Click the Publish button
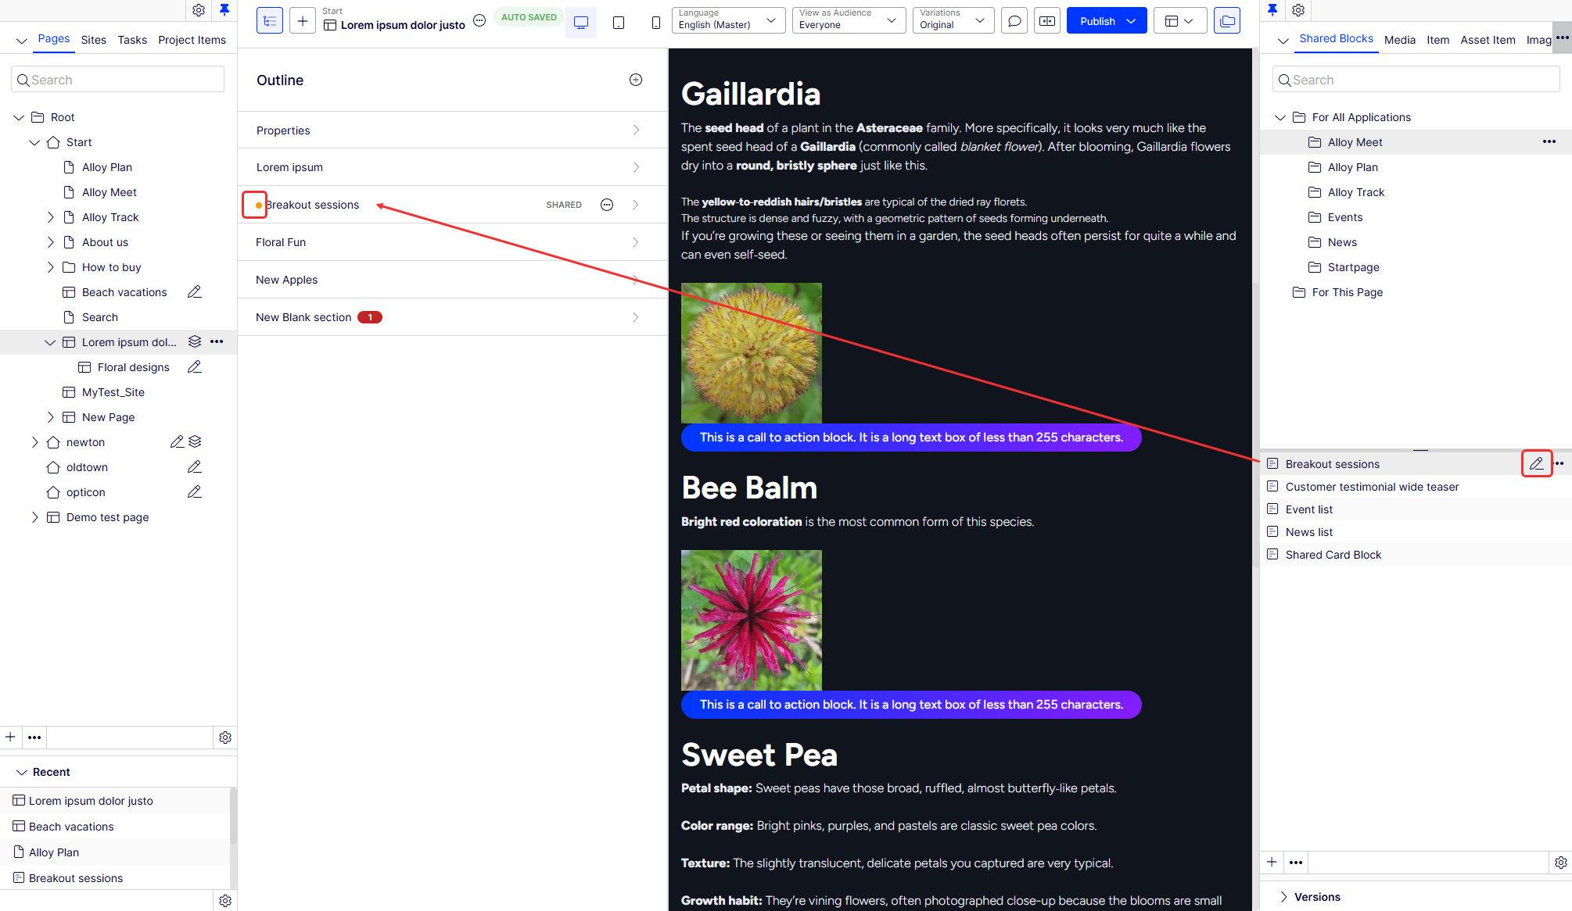Viewport: 1572px width, 911px height. tap(1097, 21)
